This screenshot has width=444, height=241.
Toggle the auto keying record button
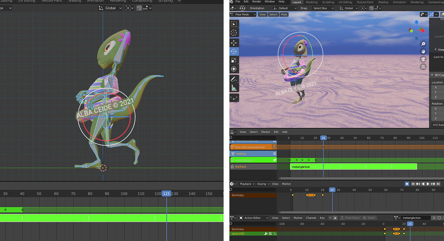tap(407, 184)
